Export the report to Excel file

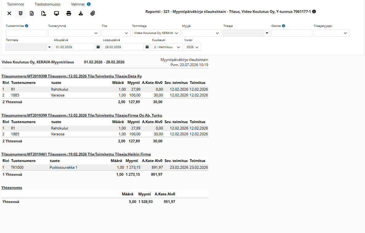(32, 13)
